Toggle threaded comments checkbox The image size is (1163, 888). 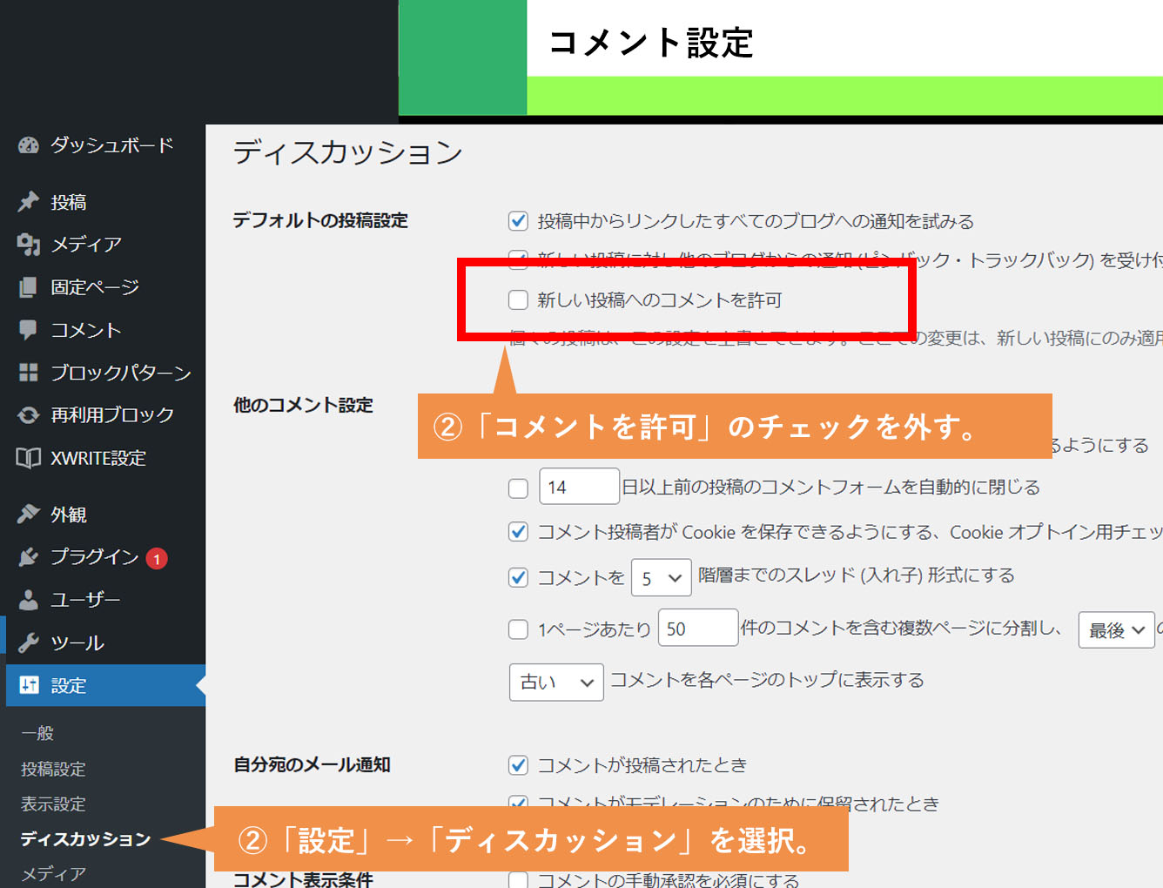coord(518,577)
